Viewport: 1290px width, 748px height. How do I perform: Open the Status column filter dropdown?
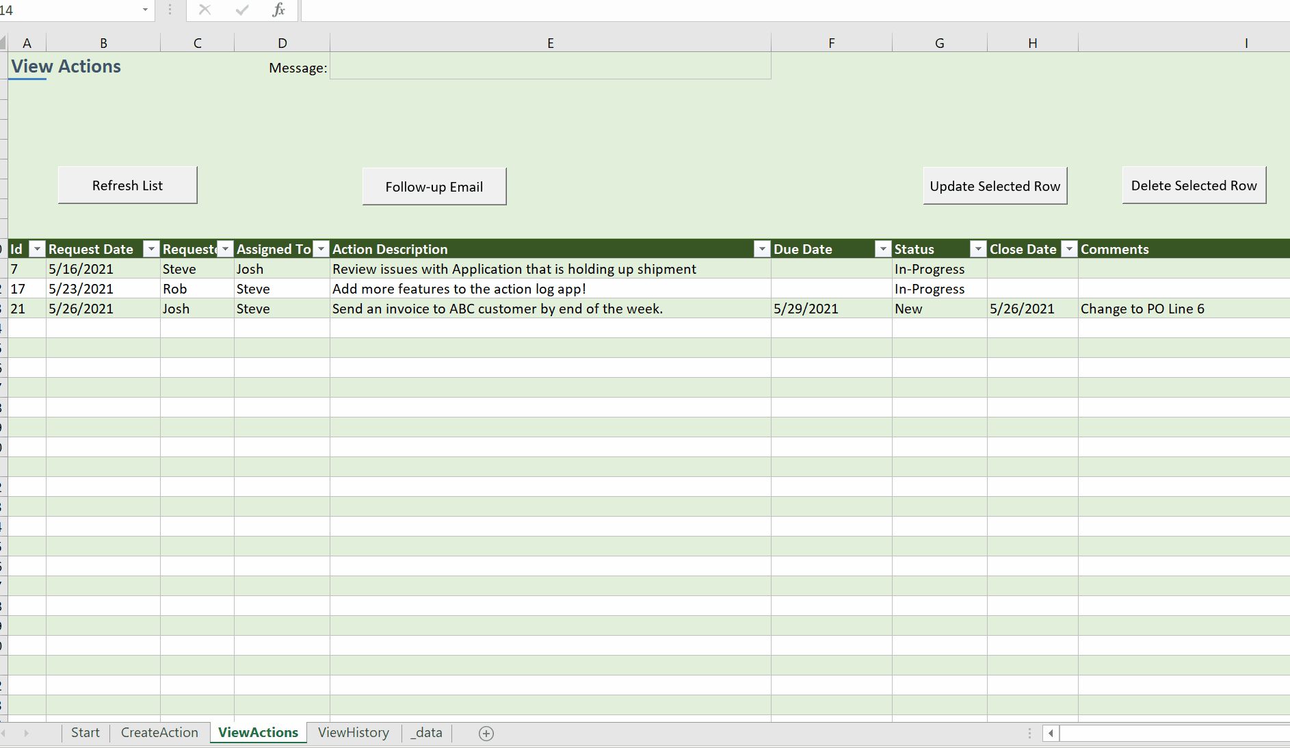pos(978,248)
